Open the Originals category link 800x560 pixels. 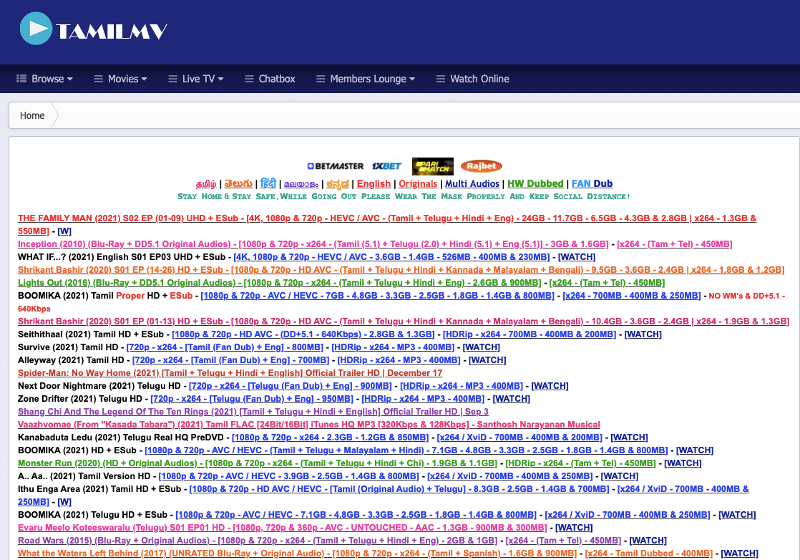(418, 184)
